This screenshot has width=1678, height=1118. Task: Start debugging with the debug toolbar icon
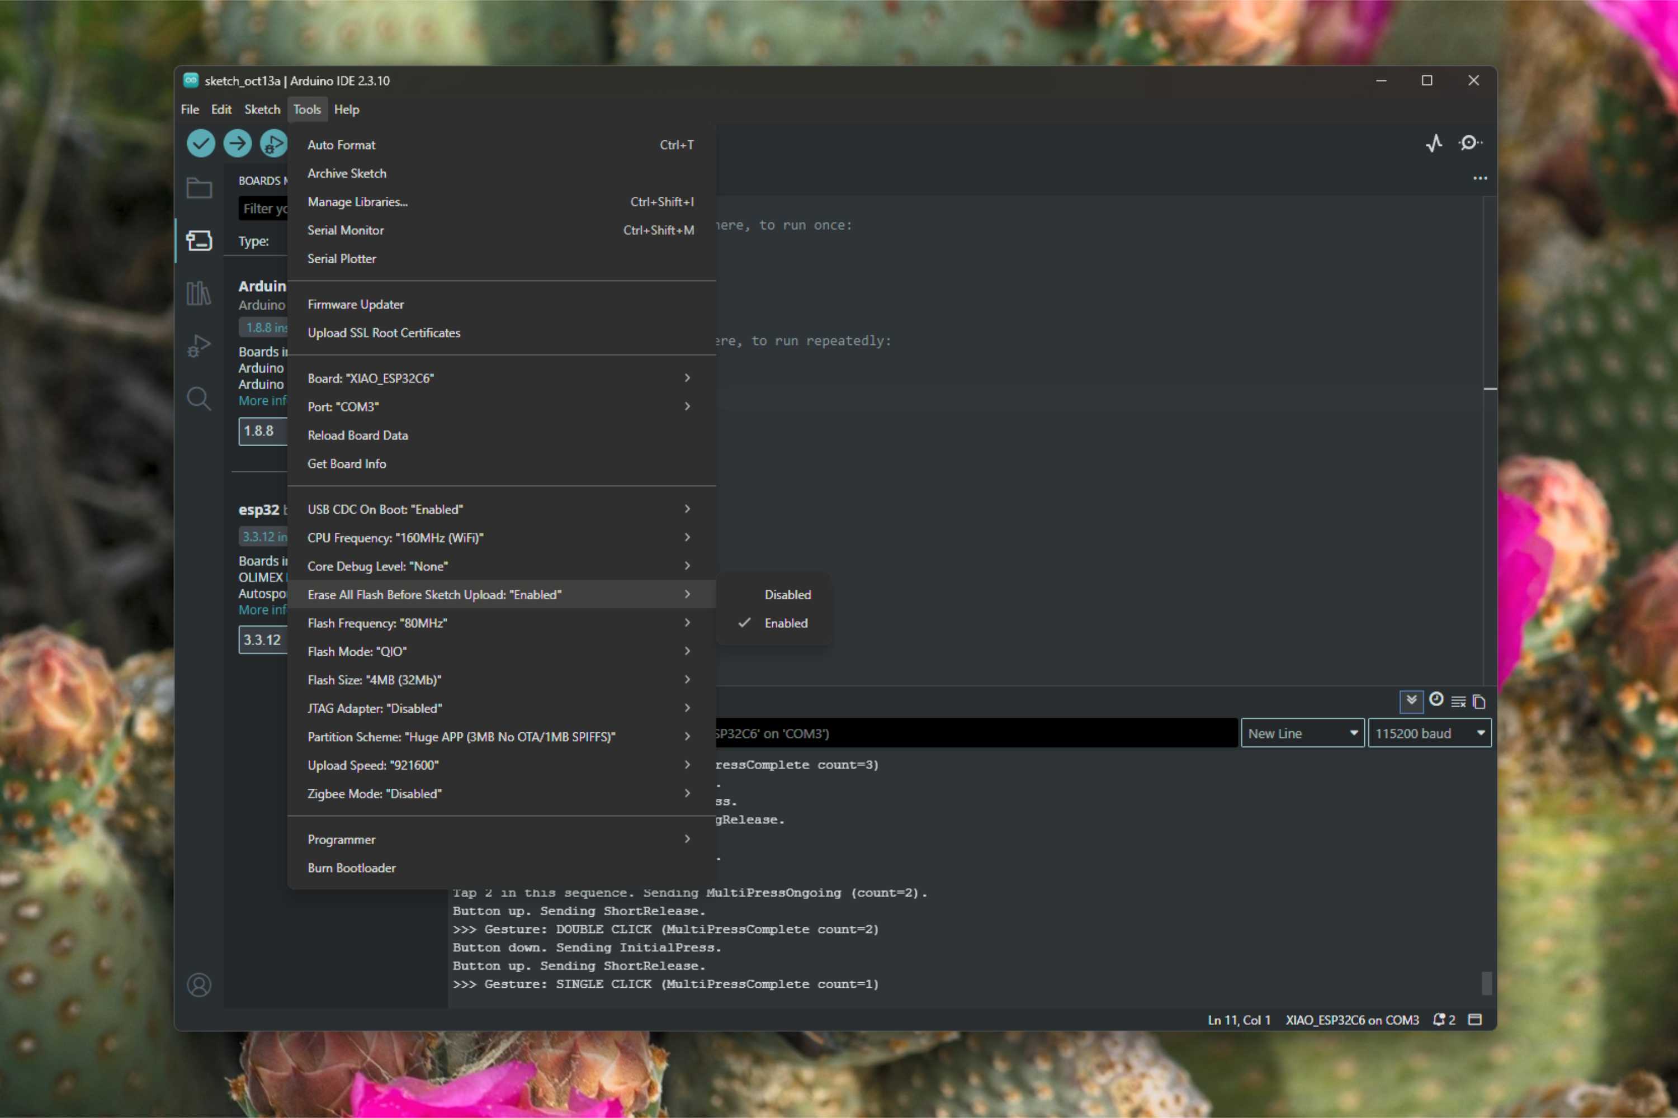[x=273, y=143]
